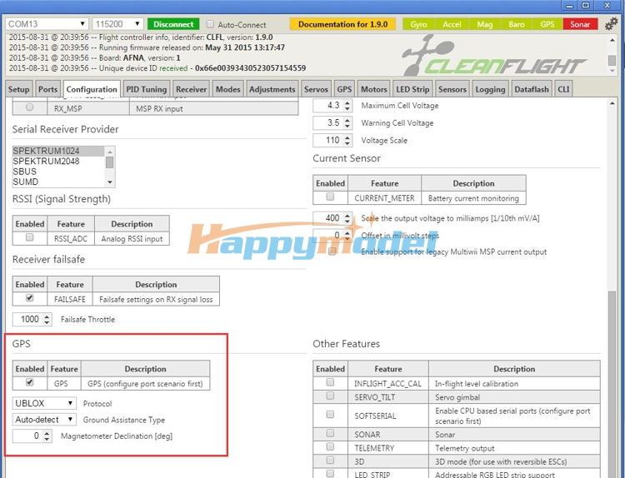Click the GPS sensor indicator

tap(547, 24)
